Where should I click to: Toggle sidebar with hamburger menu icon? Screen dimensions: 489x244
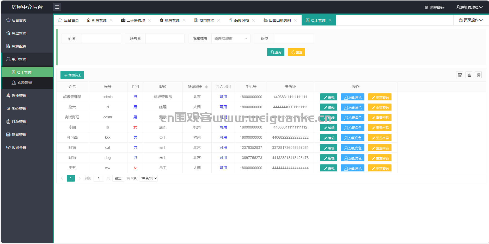pyautogui.click(x=57, y=7)
